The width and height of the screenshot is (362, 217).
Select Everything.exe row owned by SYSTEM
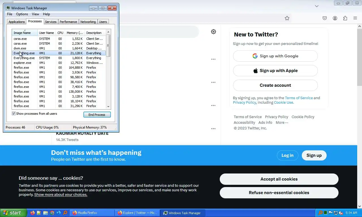point(59,58)
